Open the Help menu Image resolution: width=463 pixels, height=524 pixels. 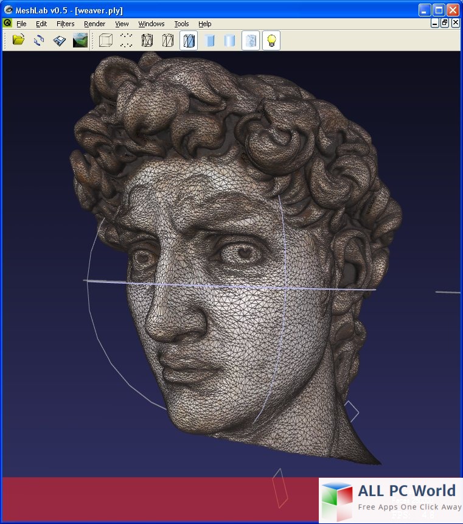click(205, 24)
